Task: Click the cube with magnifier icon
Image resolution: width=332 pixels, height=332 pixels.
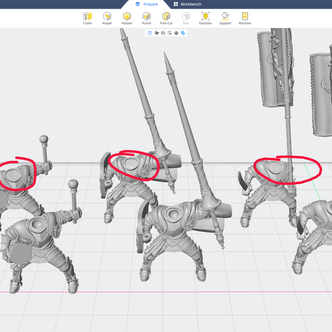Action: click(x=163, y=33)
